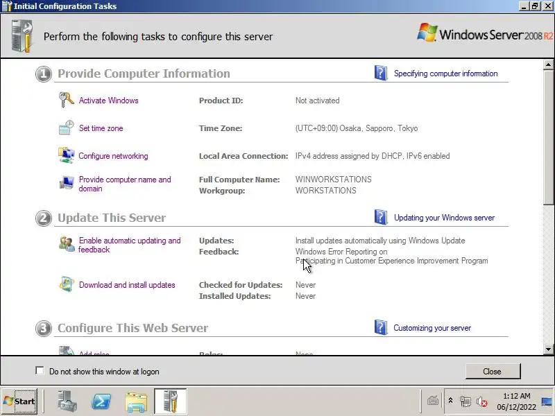The height and width of the screenshot is (416, 555).
Task: Click help book icon beside Specifying computer information
Action: [x=381, y=73]
